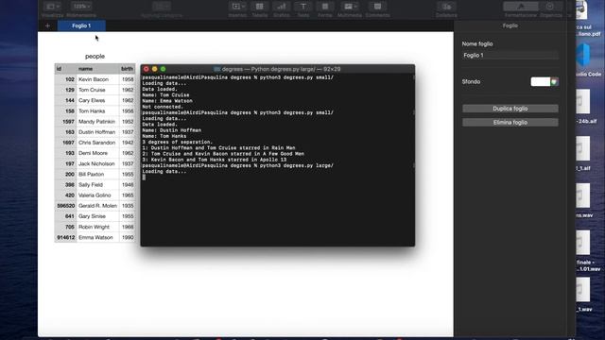Select the Mandy Patinkin cell
The height and width of the screenshot is (340, 605).
[x=97, y=122]
